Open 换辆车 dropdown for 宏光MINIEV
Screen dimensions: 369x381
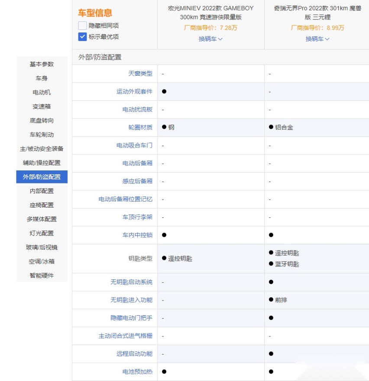point(210,39)
